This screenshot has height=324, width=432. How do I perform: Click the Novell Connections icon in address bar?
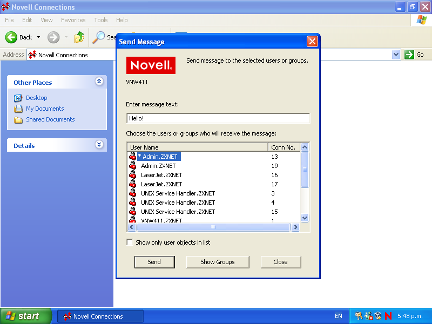(x=32, y=55)
